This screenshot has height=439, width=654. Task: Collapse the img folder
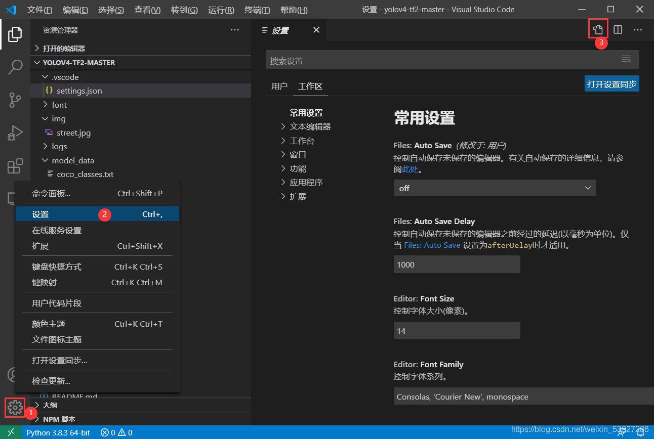tap(141, 118)
